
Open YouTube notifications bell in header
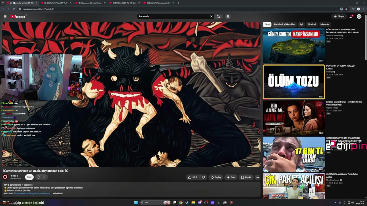pos(351,16)
